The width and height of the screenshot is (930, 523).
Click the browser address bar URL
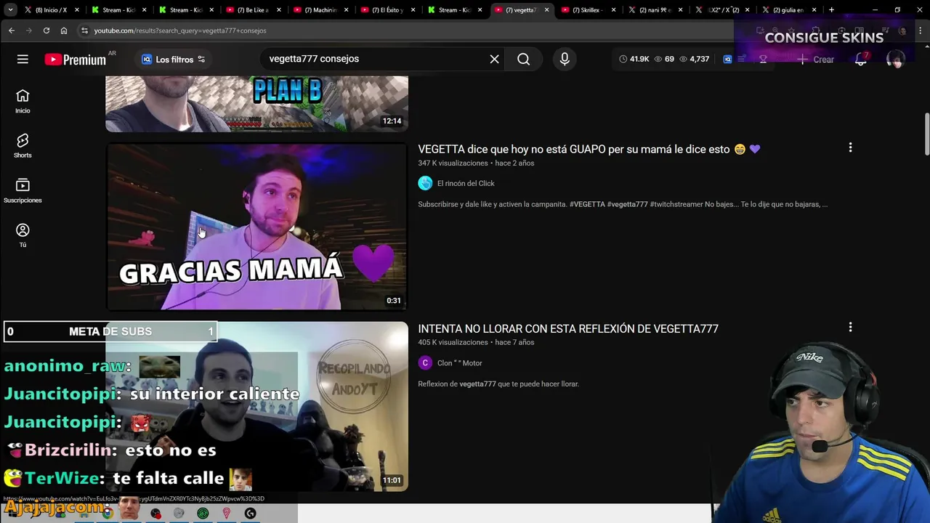tap(180, 31)
